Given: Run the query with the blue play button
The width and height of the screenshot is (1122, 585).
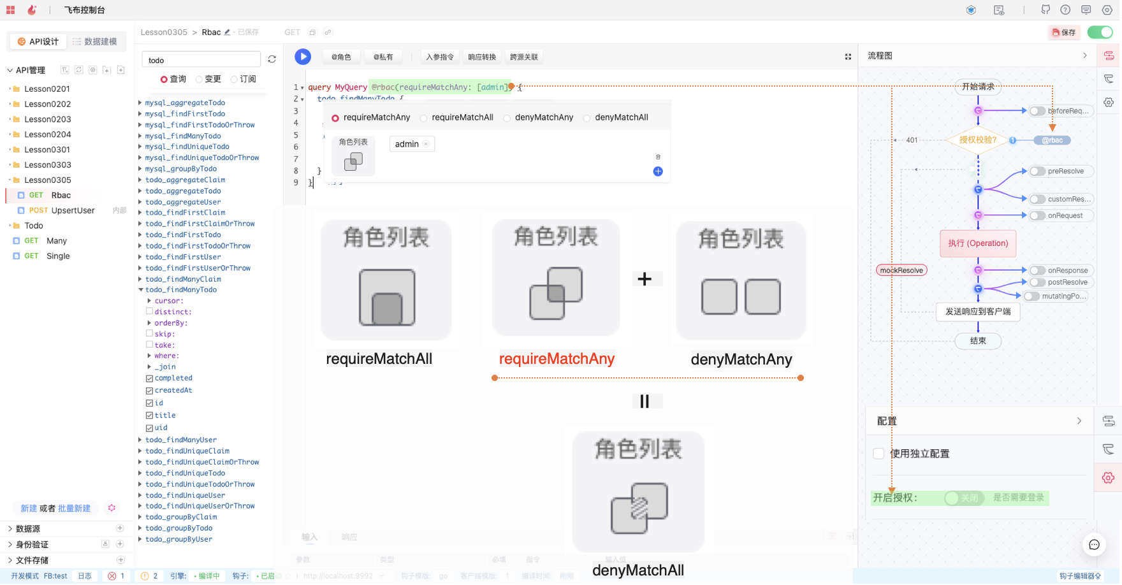Looking at the screenshot, I should [303, 57].
